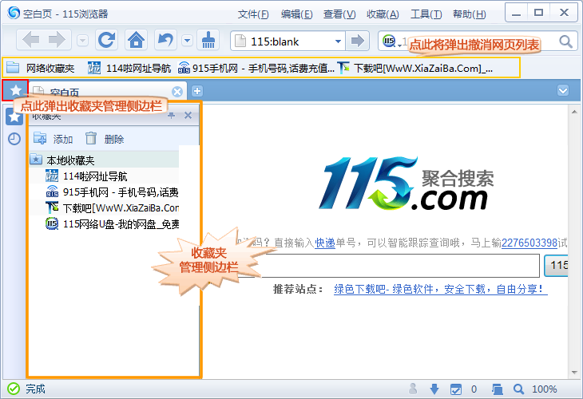
Task: Open the 工具(T) menu
Action: [x=426, y=14]
